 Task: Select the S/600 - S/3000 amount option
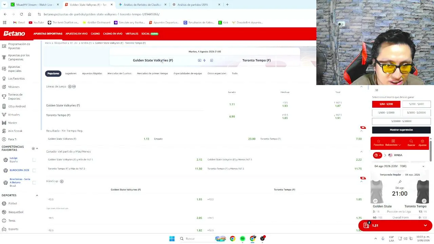(x=386, y=113)
